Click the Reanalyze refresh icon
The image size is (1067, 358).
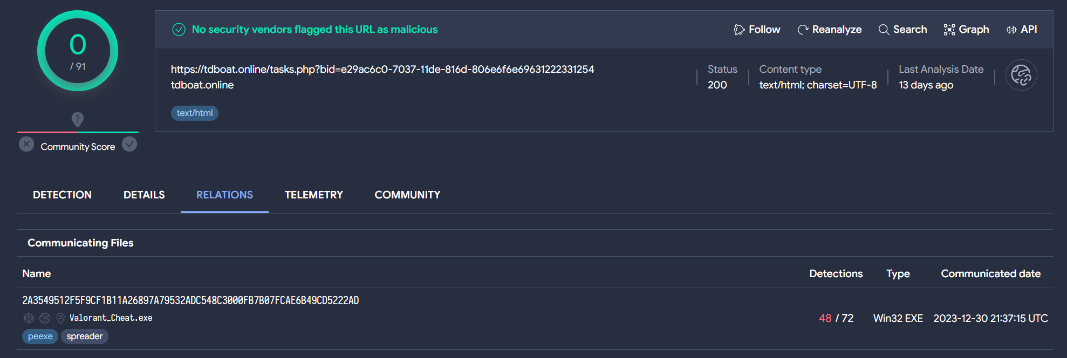[803, 30]
